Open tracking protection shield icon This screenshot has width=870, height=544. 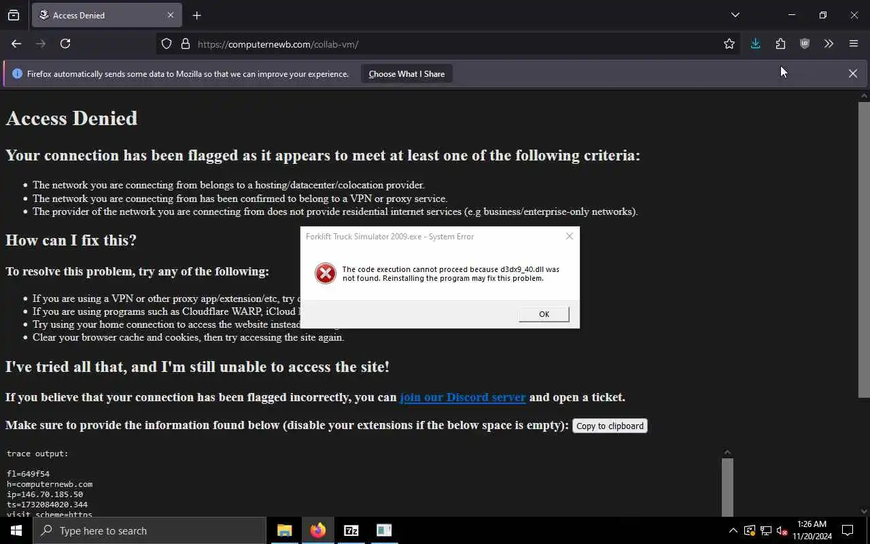pyautogui.click(x=167, y=44)
